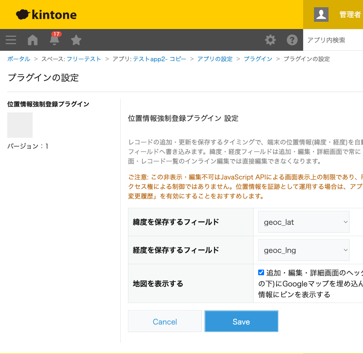Click the user avatar icon

click(321, 15)
